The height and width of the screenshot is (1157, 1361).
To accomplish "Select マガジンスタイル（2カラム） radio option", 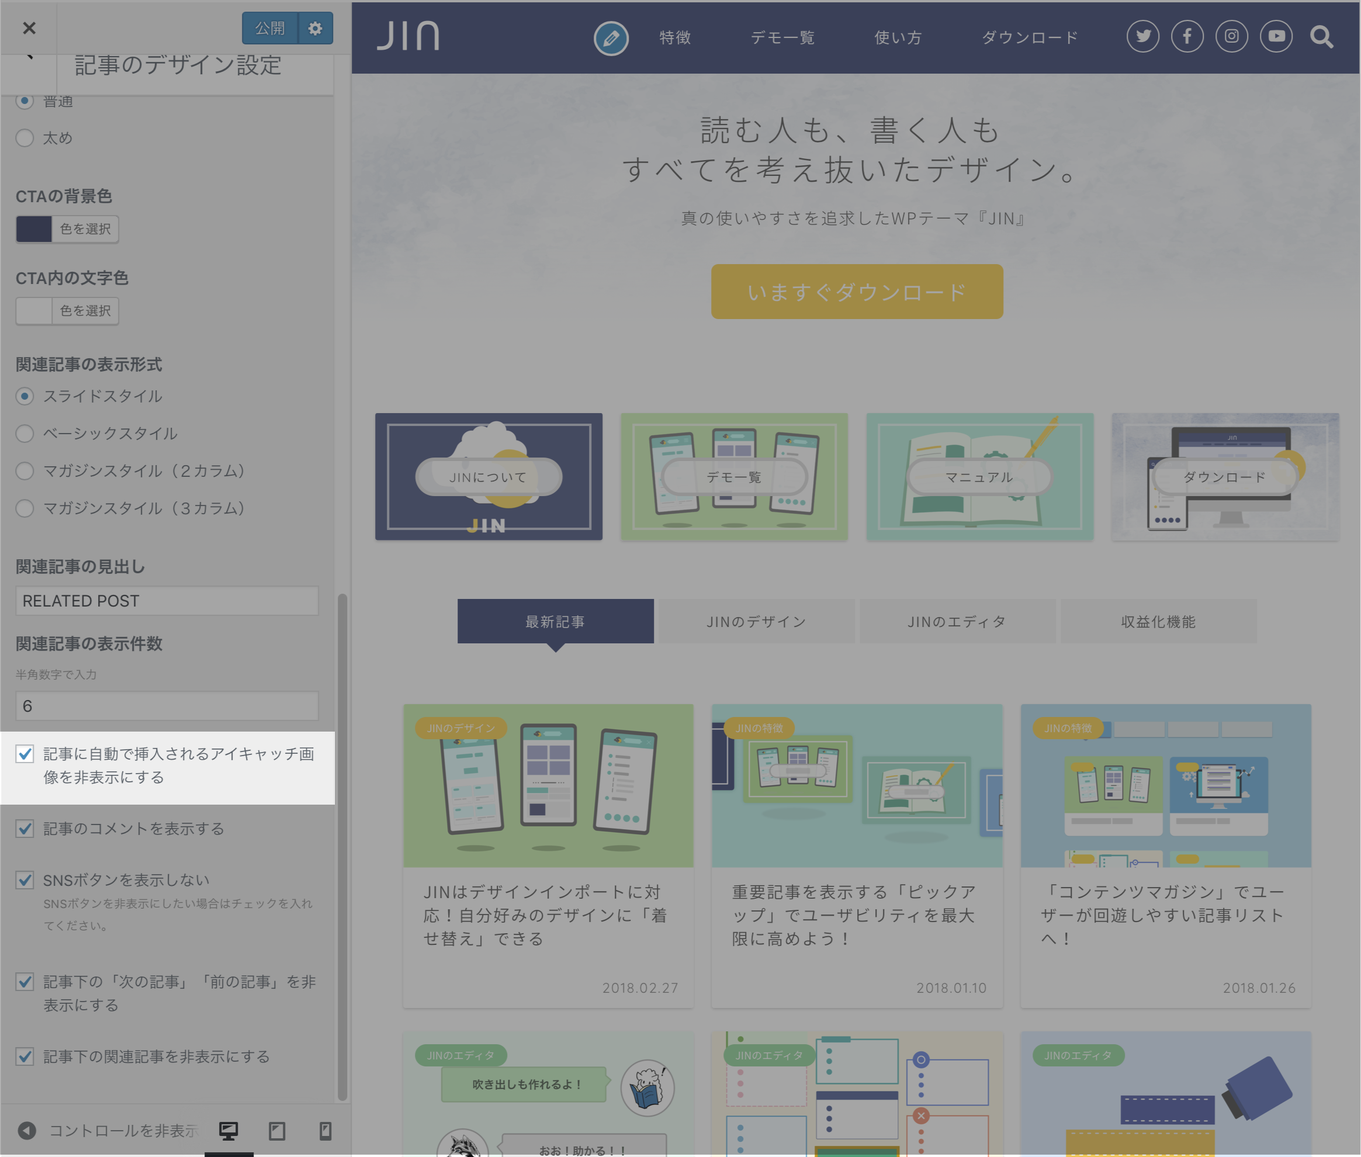I will click(25, 471).
